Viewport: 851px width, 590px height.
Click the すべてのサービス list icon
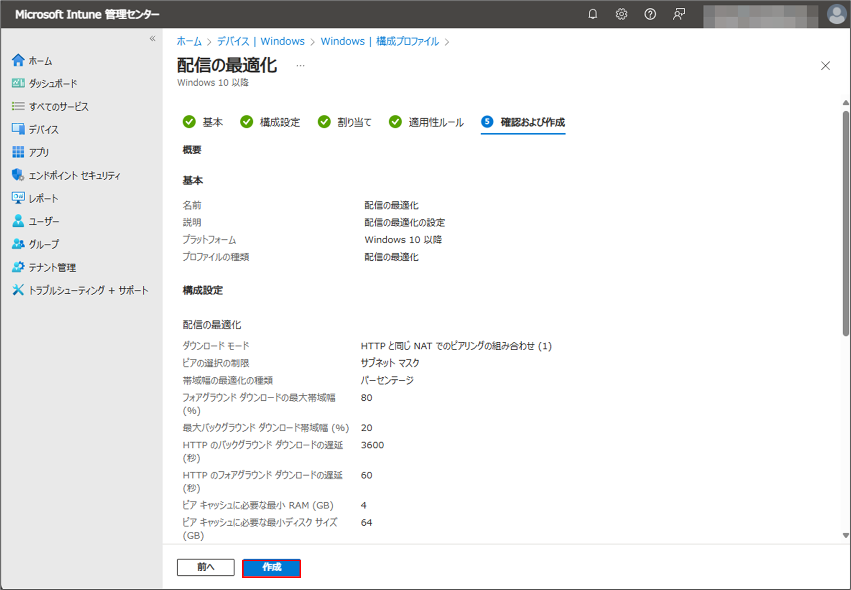click(x=18, y=106)
